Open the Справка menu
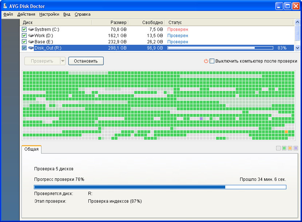 tap(83, 14)
